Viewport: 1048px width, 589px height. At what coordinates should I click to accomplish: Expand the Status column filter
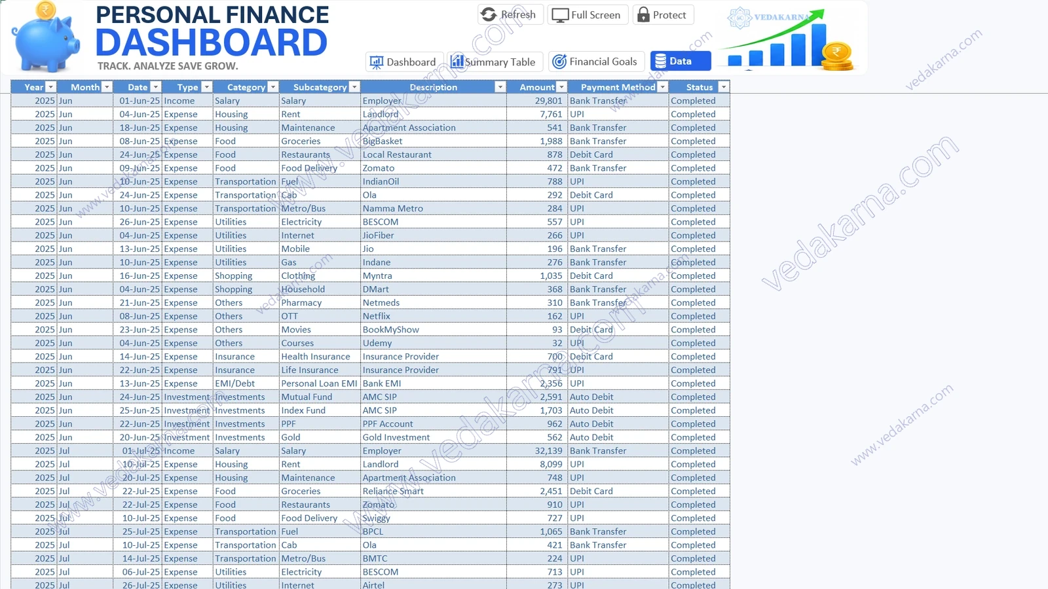(x=723, y=87)
